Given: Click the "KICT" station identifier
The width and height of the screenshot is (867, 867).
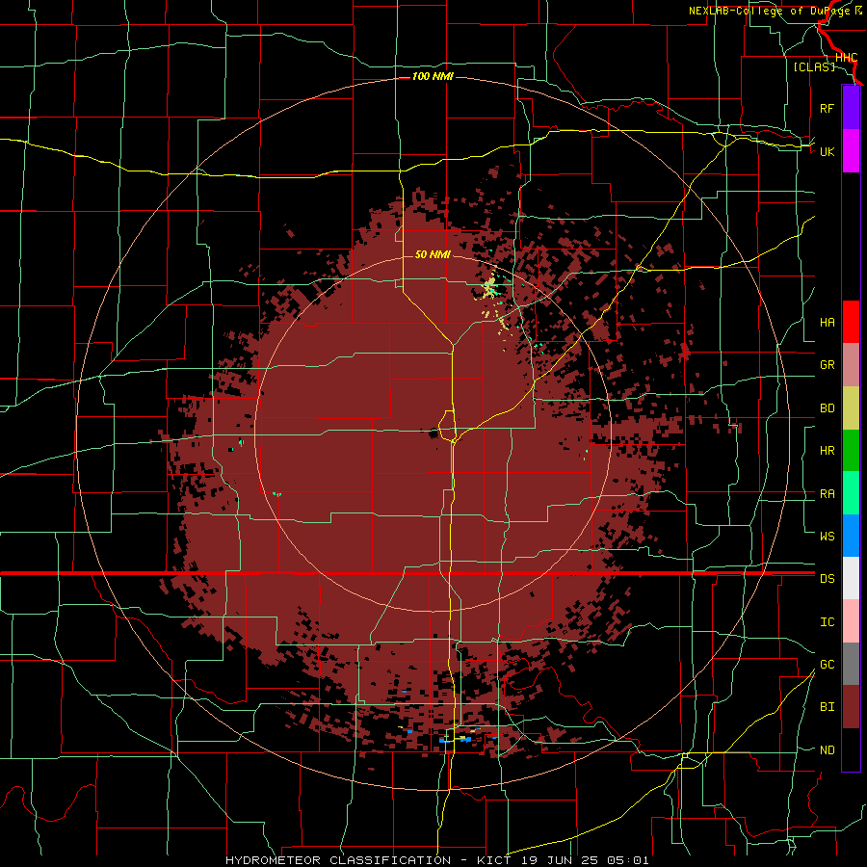Looking at the screenshot, I should coord(494,860).
